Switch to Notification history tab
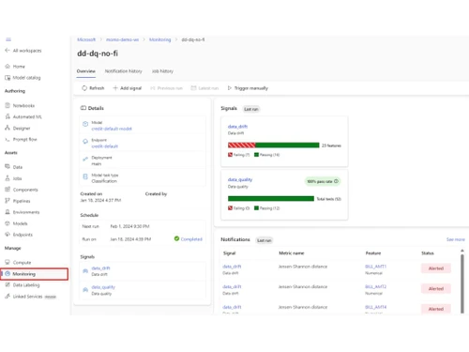The width and height of the screenshot is (469, 352). 123,71
